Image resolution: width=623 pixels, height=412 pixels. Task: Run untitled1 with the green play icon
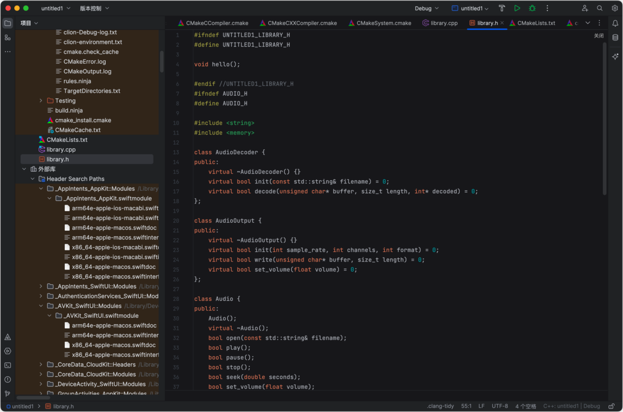pyautogui.click(x=517, y=9)
